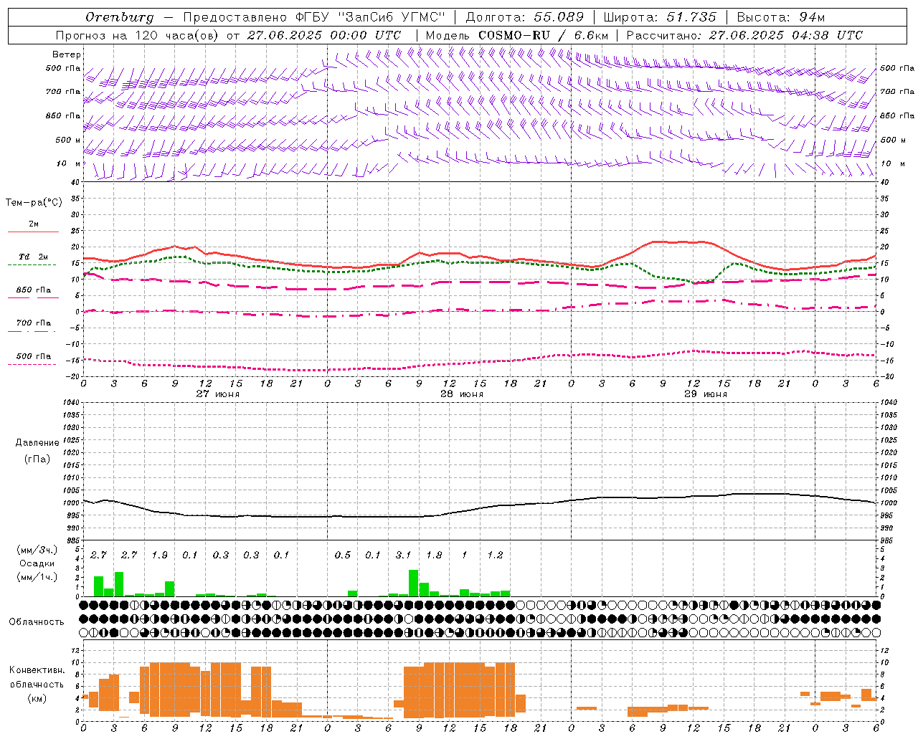Click the dashed '850 гПа' temperature legend line

pyautogui.click(x=33, y=297)
